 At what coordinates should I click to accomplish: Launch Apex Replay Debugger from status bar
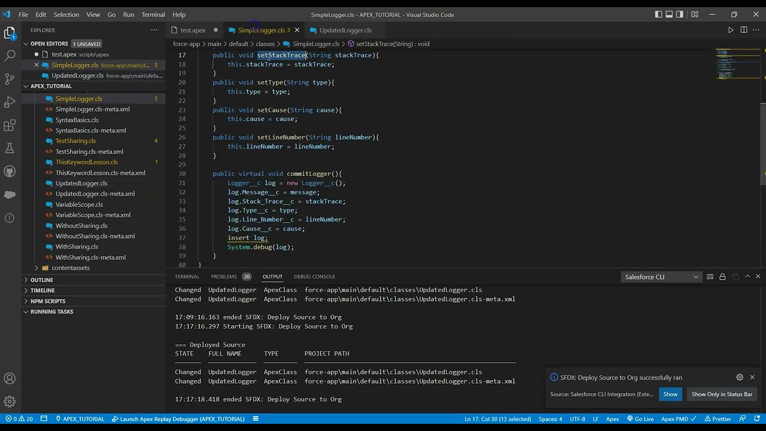point(178,419)
